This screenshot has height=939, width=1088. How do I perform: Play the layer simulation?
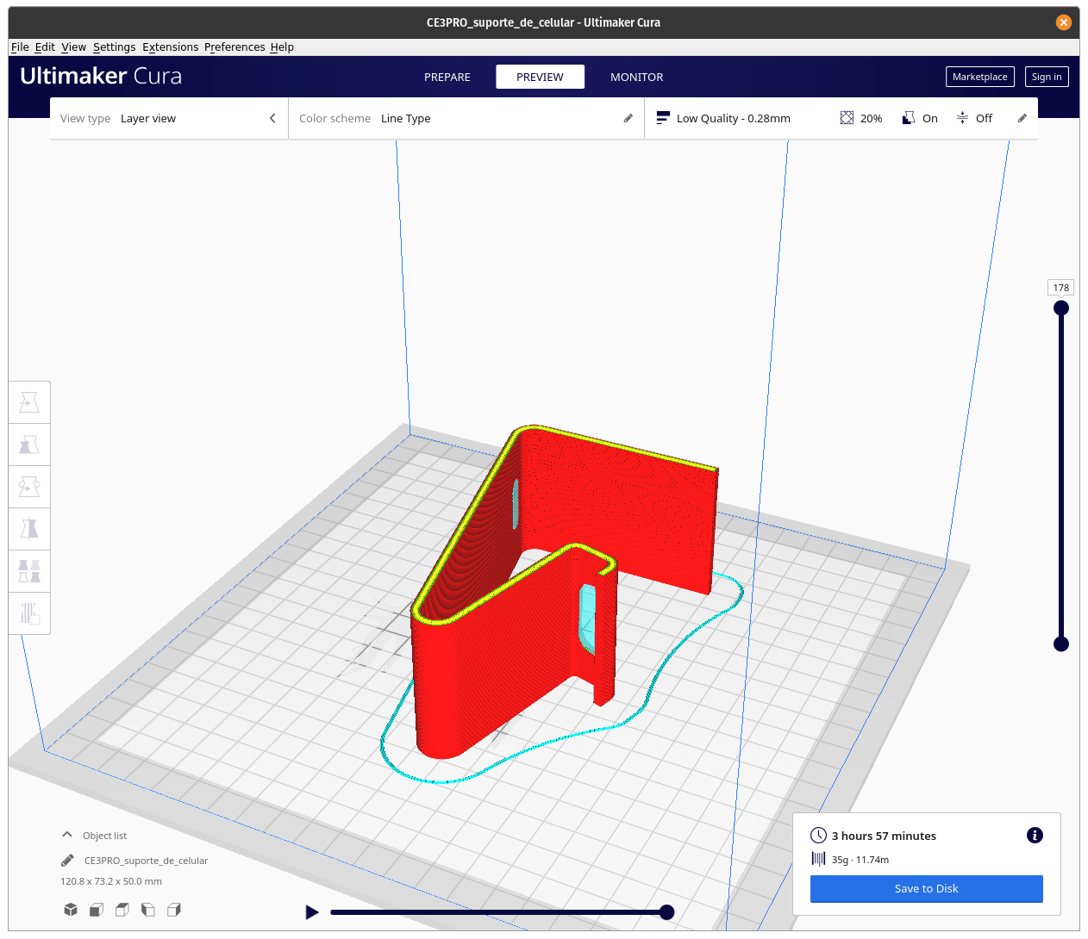(312, 912)
